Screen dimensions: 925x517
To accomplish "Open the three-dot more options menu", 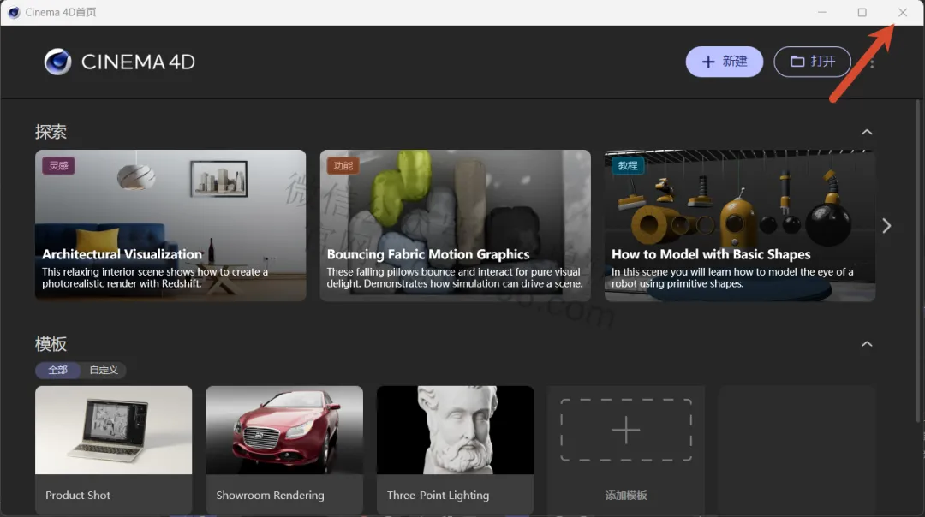I will click(872, 62).
